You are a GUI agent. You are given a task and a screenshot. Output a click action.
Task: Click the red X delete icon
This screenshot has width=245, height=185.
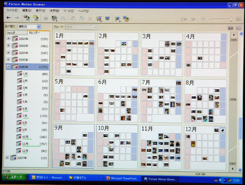(90, 19)
